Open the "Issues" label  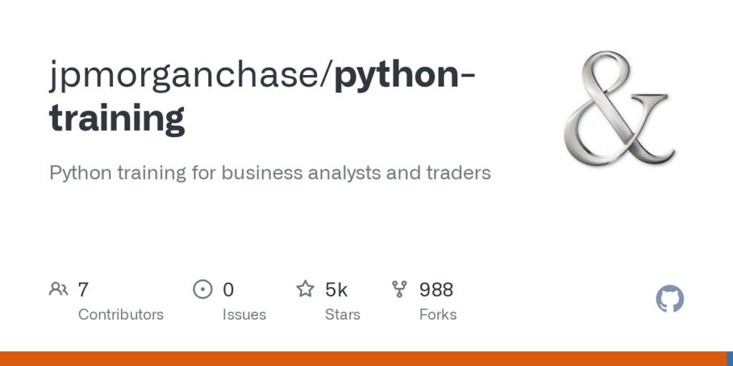pyautogui.click(x=244, y=315)
